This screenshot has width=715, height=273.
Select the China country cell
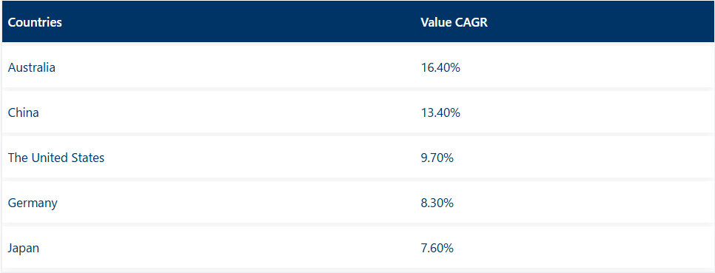click(23, 112)
